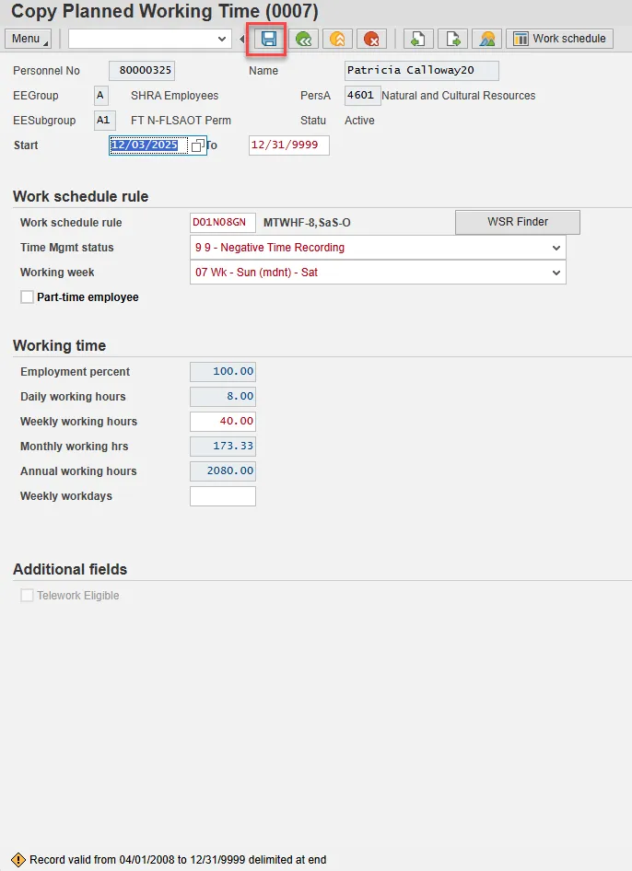
Task: Click the green Back arrow icon
Action: point(303,39)
